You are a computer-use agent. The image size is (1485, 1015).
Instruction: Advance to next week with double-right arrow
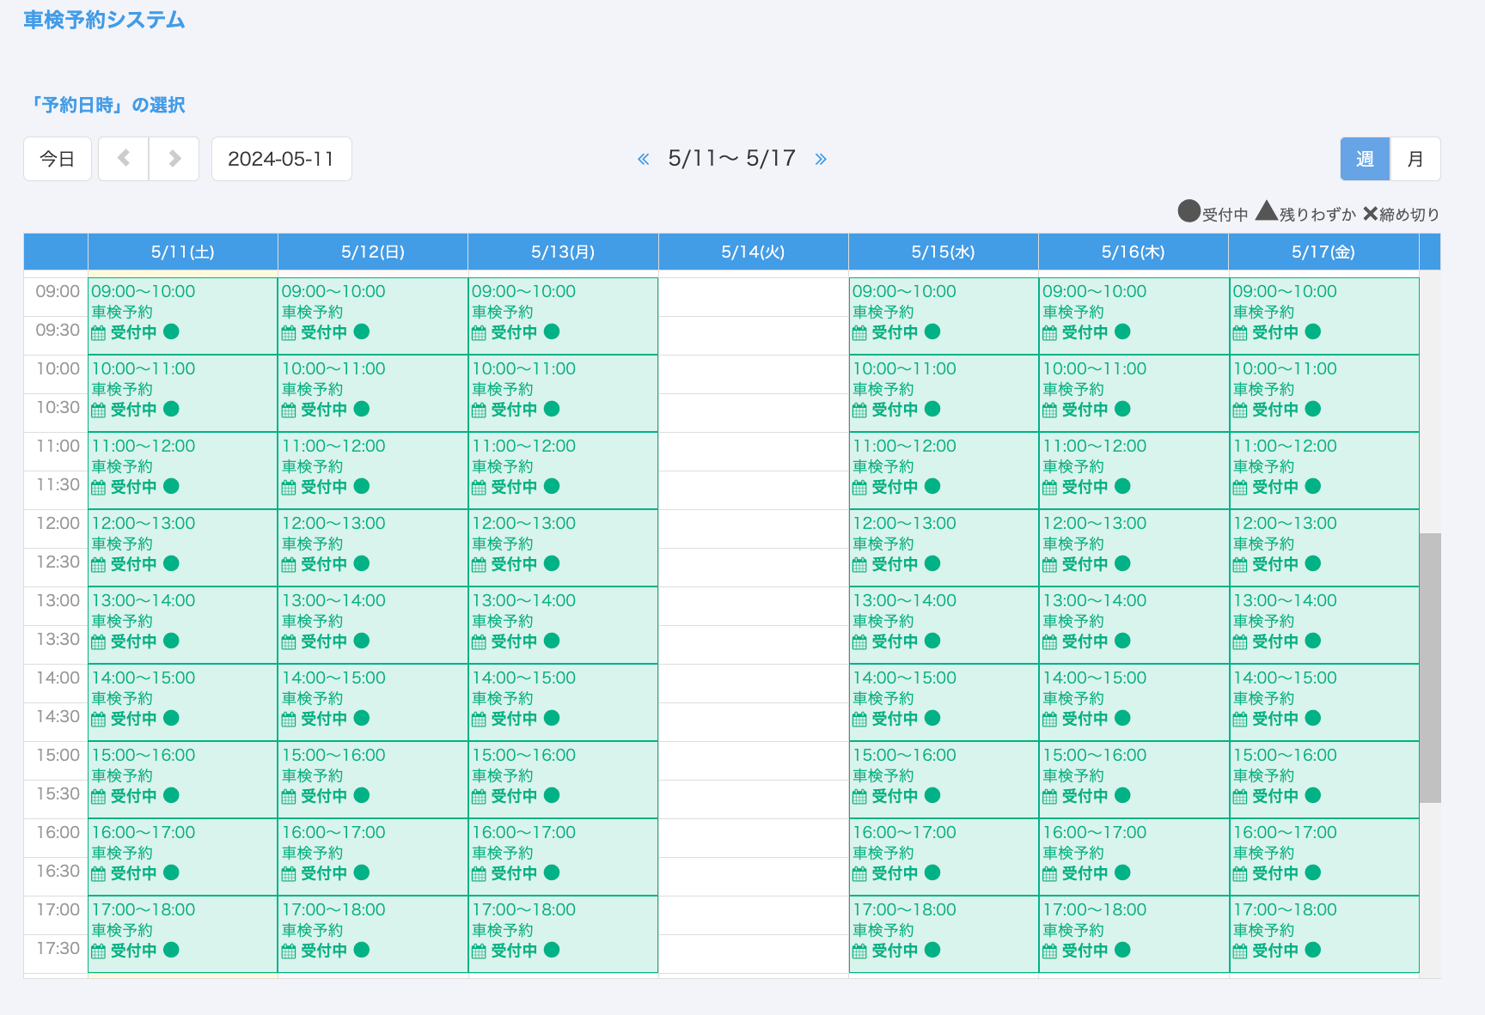coord(821,159)
